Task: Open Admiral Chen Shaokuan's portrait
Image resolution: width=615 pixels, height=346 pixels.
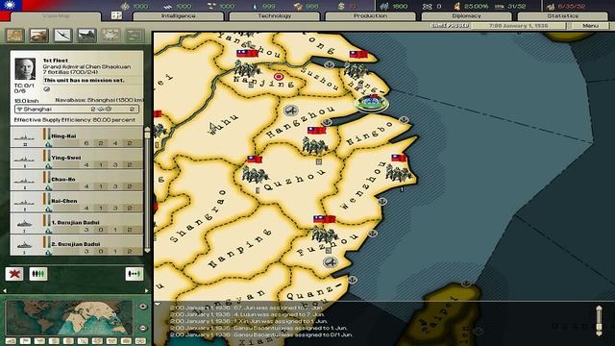Action: point(25,68)
